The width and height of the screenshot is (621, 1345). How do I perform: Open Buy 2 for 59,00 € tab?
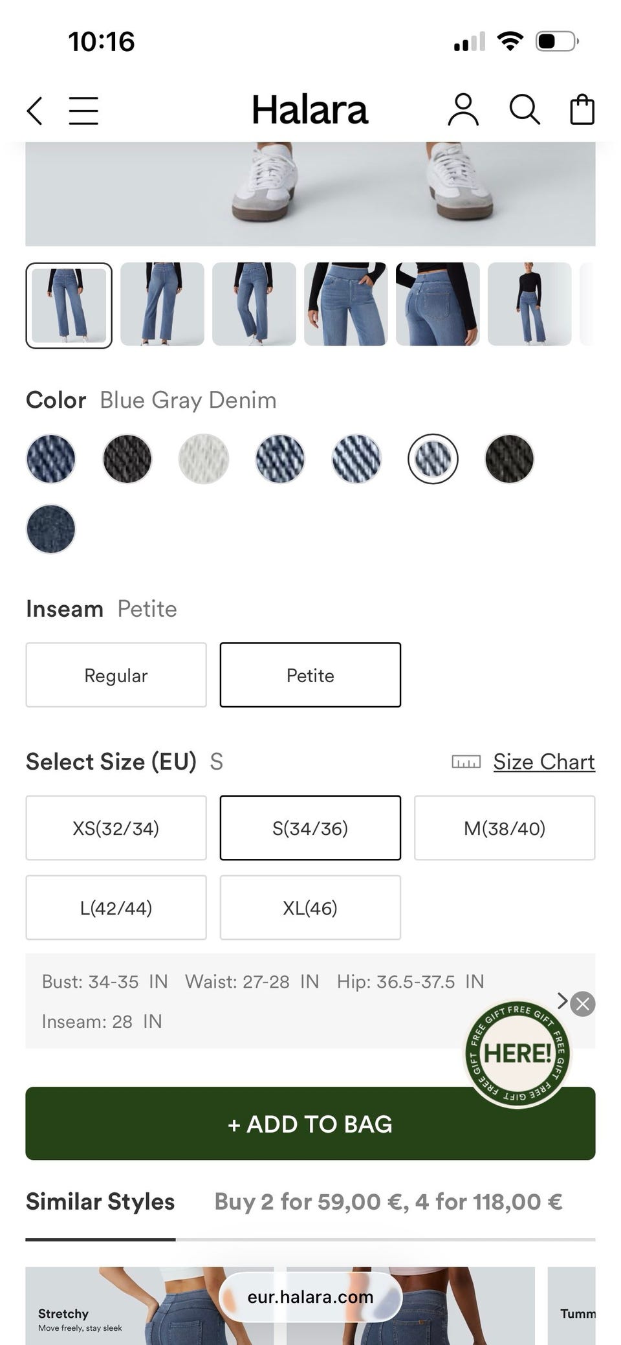[x=388, y=1202]
